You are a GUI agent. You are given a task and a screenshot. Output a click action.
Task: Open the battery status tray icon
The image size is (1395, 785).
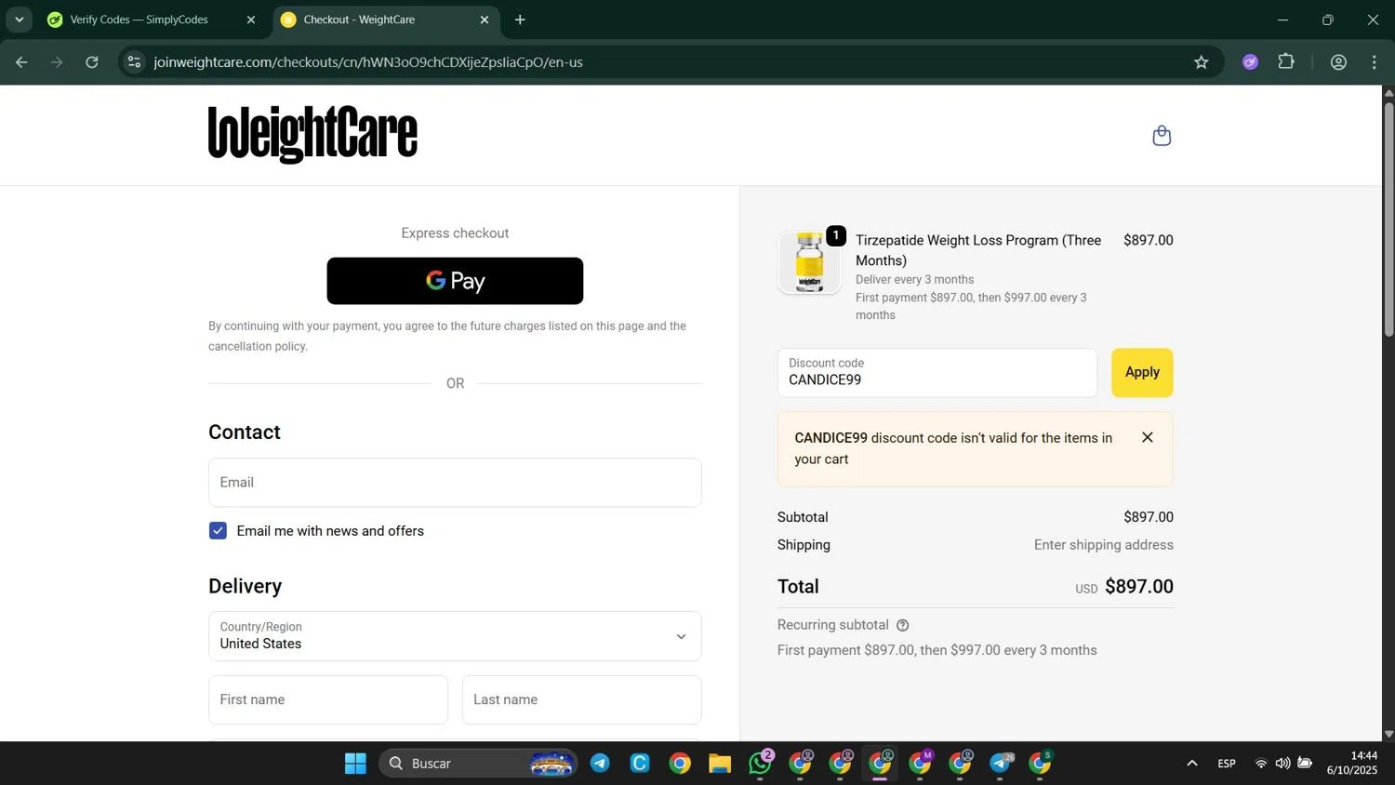[1305, 764]
